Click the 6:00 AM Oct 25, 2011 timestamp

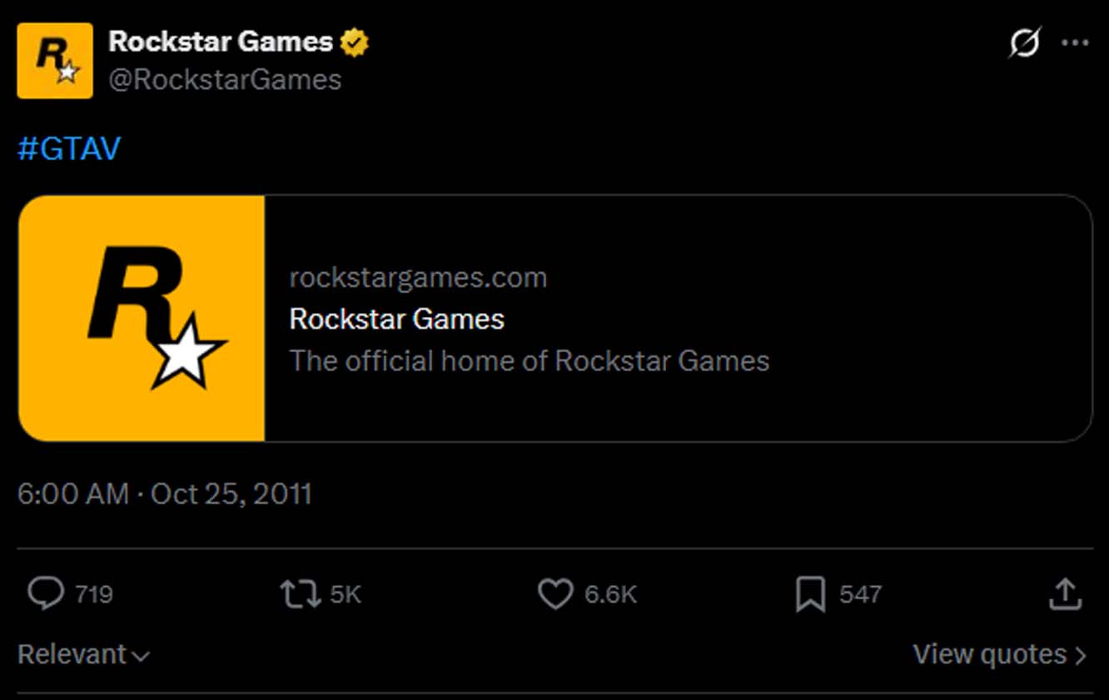pos(165,494)
